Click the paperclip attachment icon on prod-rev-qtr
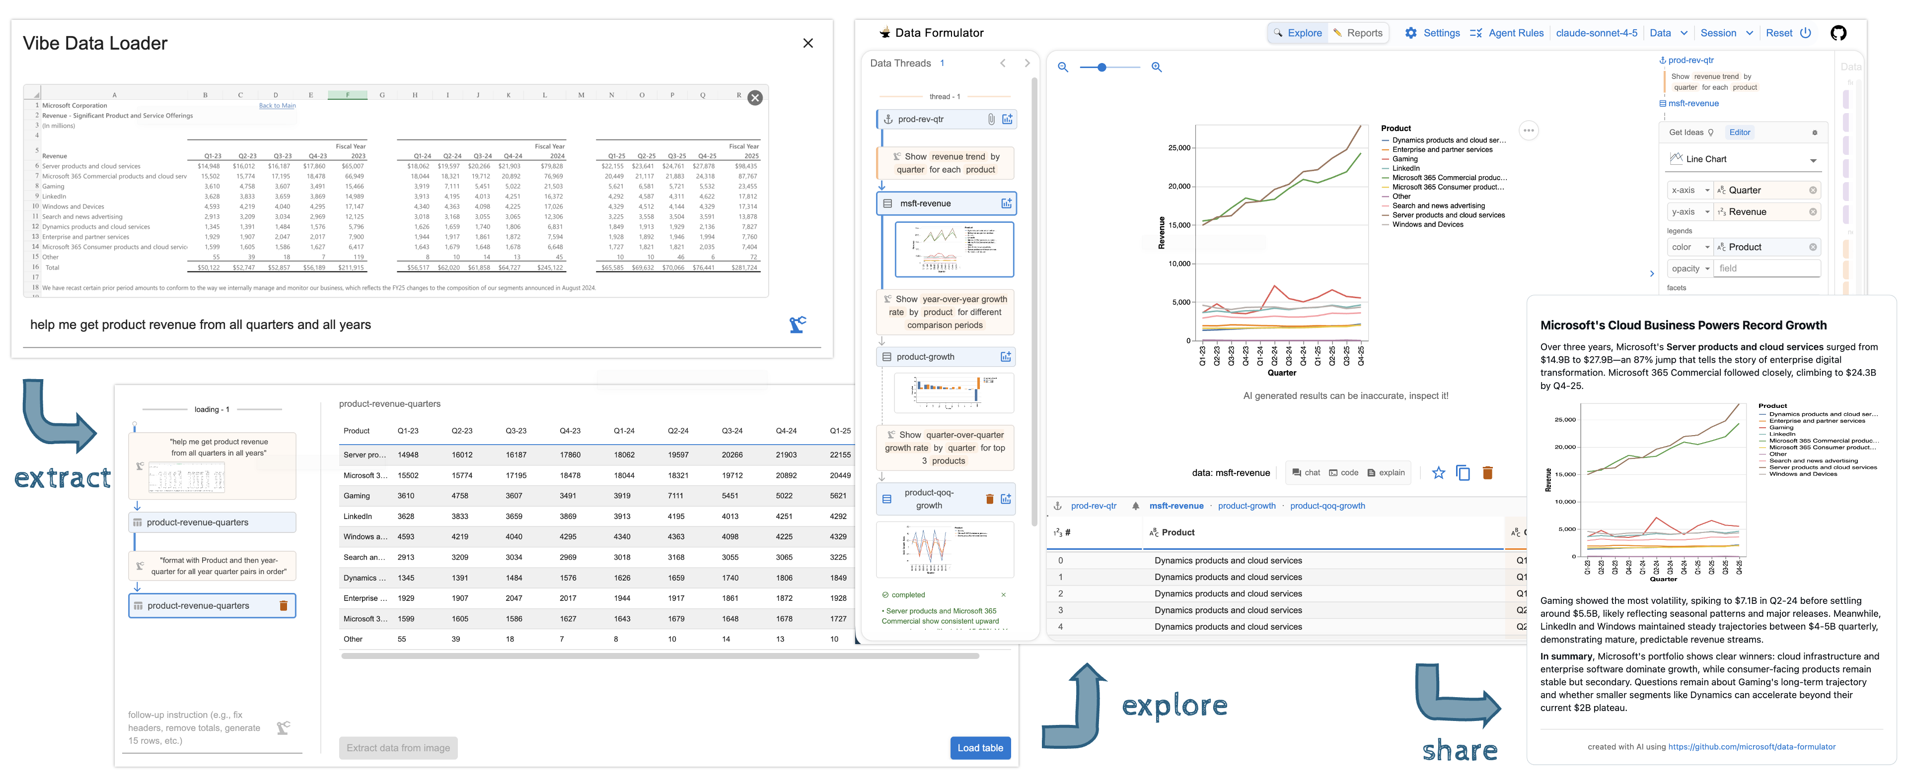 click(992, 118)
